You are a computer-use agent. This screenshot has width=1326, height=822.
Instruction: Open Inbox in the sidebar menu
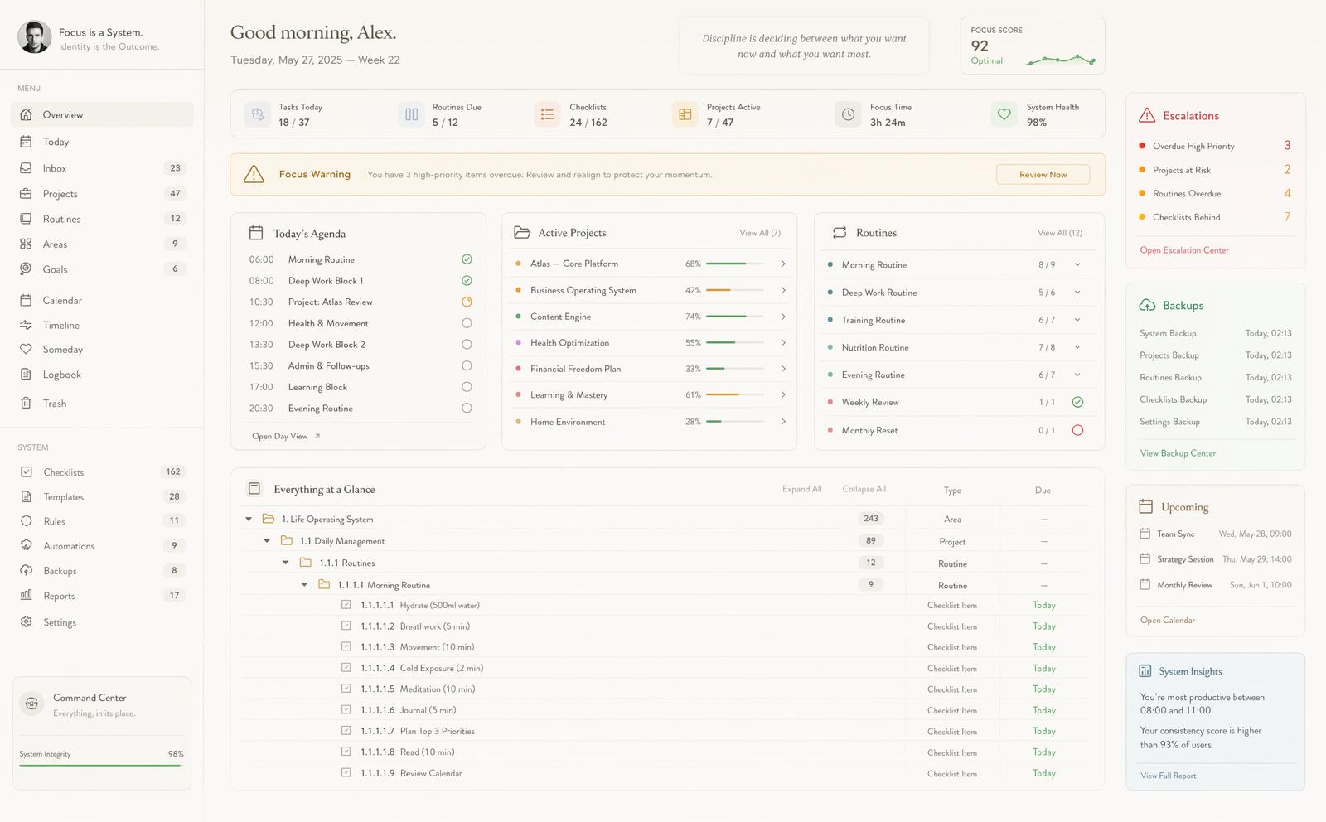(55, 168)
